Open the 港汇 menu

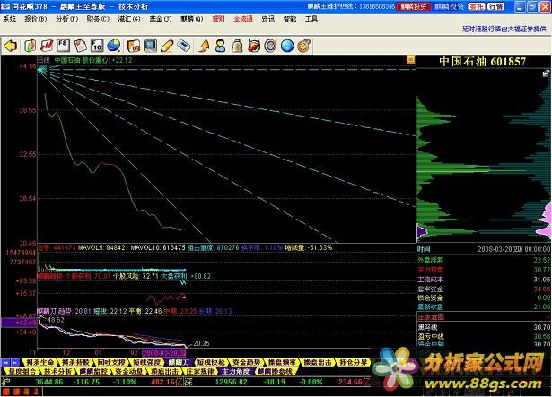tap(129, 19)
